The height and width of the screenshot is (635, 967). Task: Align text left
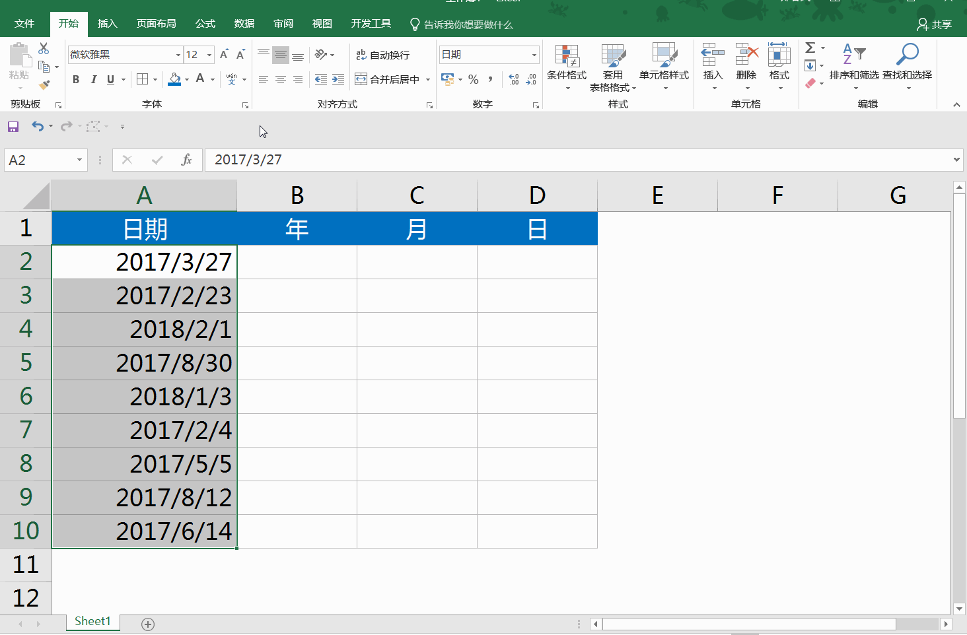coord(264,79)
